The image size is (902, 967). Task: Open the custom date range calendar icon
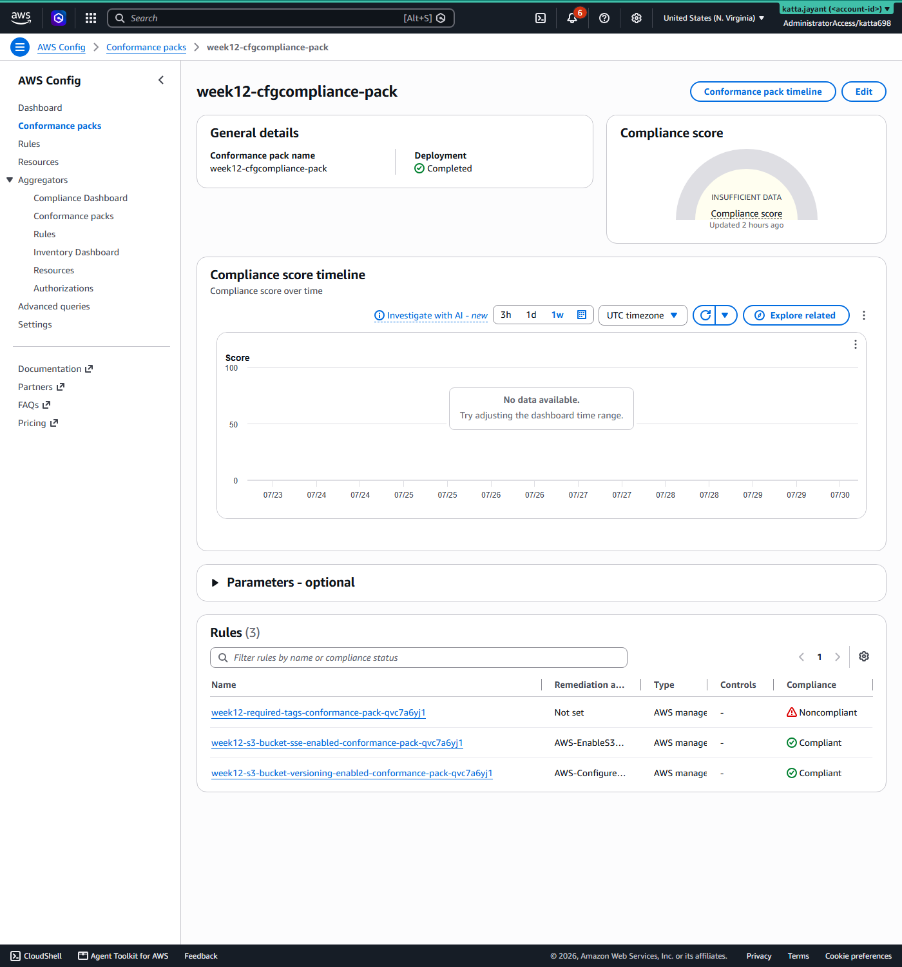tap(582, 315)
